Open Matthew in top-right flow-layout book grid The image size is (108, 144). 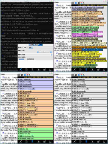[x=78, y=47]
